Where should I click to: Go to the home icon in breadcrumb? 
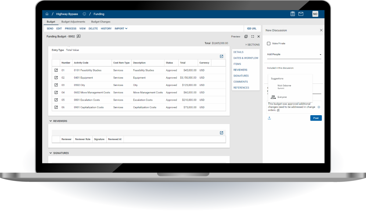point(47,14)
